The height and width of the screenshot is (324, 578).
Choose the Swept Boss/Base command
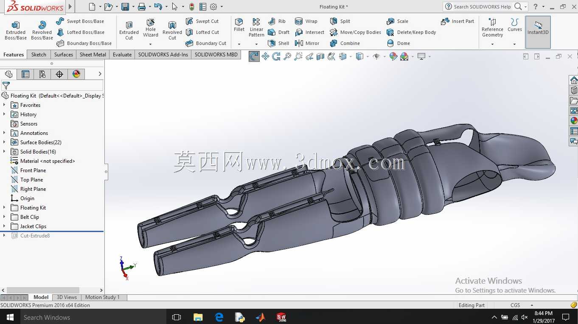click(80, 21)
